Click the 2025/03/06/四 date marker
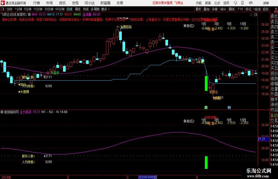Viewport: 278px width, 179px height. click(147, 177)
